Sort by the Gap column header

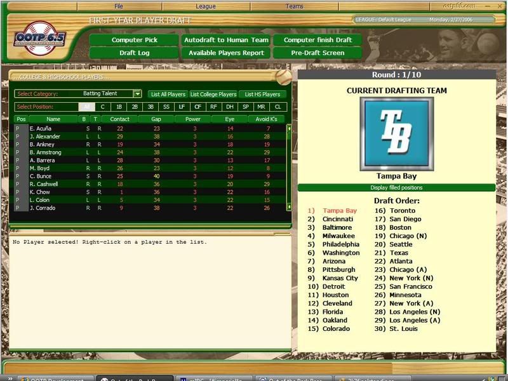pos(156,119)
